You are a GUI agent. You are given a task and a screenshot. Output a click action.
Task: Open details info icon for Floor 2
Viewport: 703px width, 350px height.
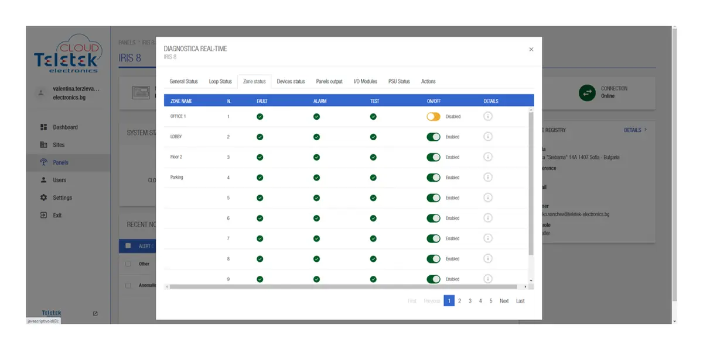pos(487,157)
